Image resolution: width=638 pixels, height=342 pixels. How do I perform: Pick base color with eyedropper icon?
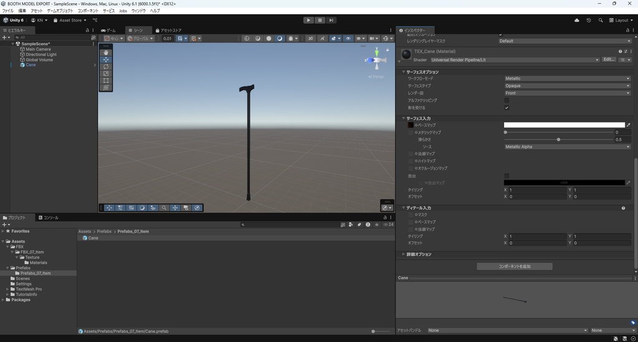coord(628,125)
